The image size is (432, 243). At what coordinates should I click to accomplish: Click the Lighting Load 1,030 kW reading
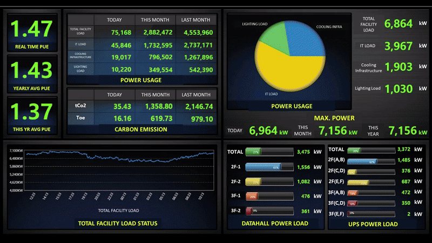point(399,88)
